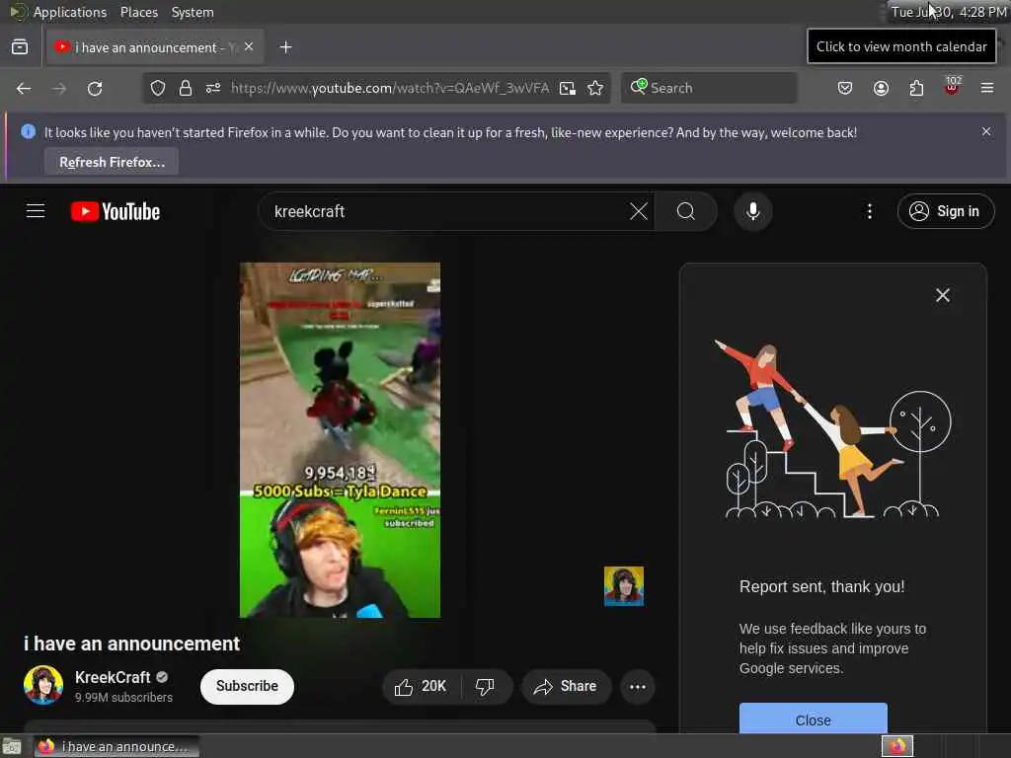Click the YouTube URL address bar
The width and height of the screenshot is (1011, 758).
pyautogui.click(x=389, y=88)
